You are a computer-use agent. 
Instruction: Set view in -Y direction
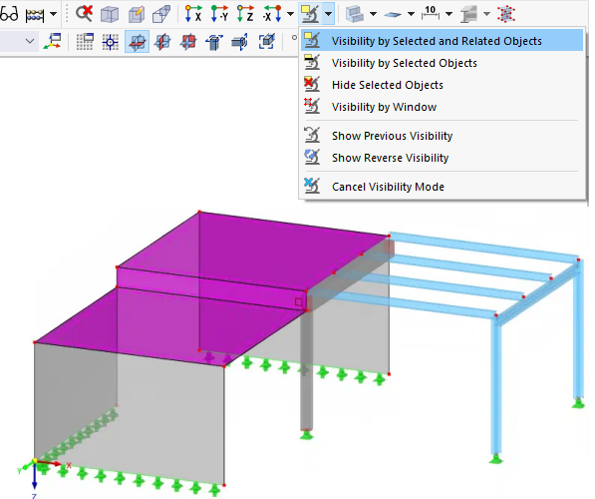coord(219,14)
